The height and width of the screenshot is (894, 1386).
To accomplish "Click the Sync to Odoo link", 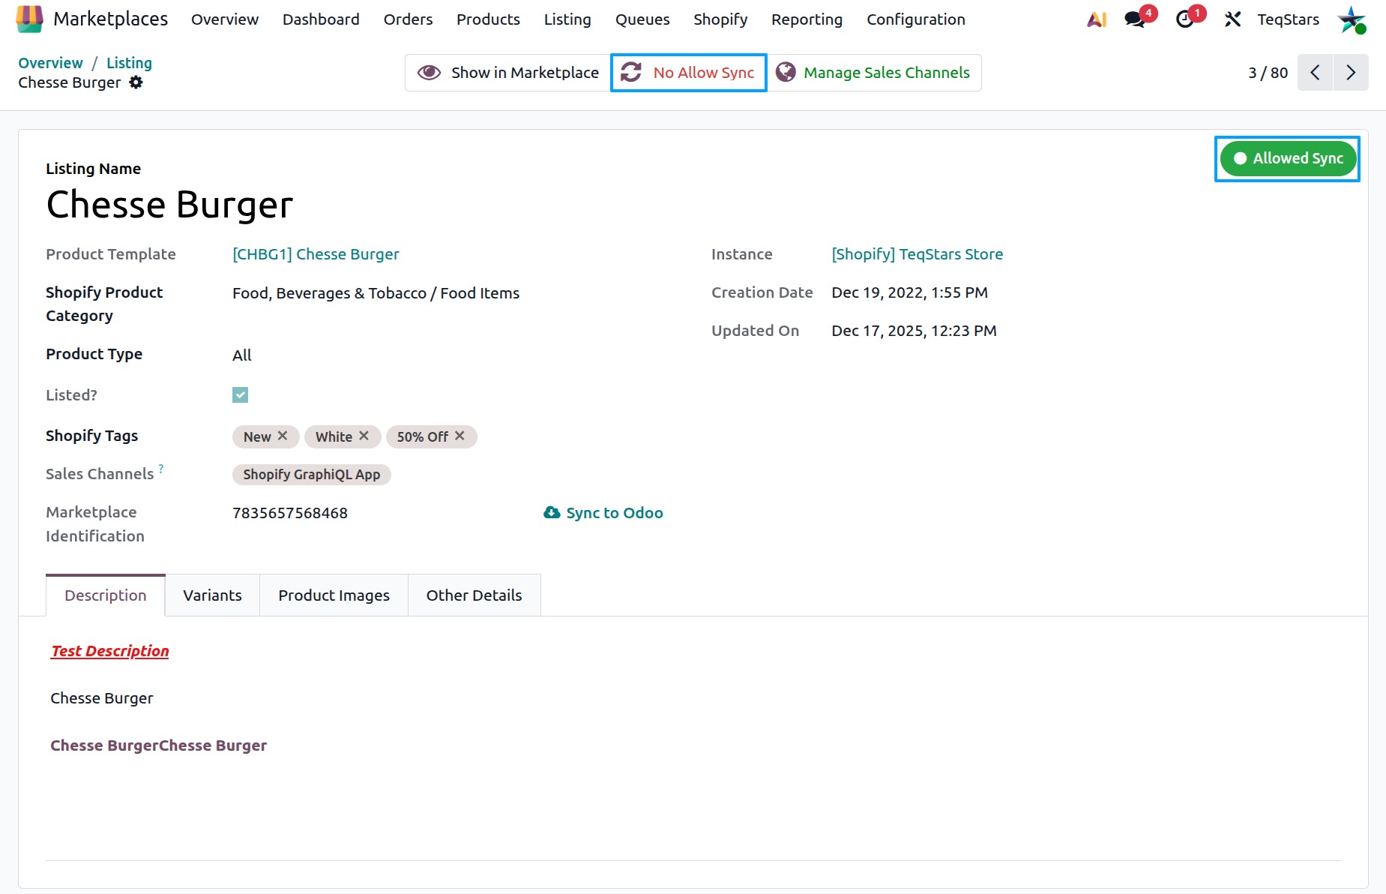I will tap(603, 513).
